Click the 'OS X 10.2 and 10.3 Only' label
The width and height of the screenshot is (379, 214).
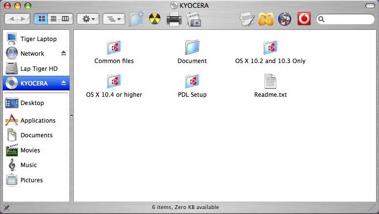click(x=270, y=61)
